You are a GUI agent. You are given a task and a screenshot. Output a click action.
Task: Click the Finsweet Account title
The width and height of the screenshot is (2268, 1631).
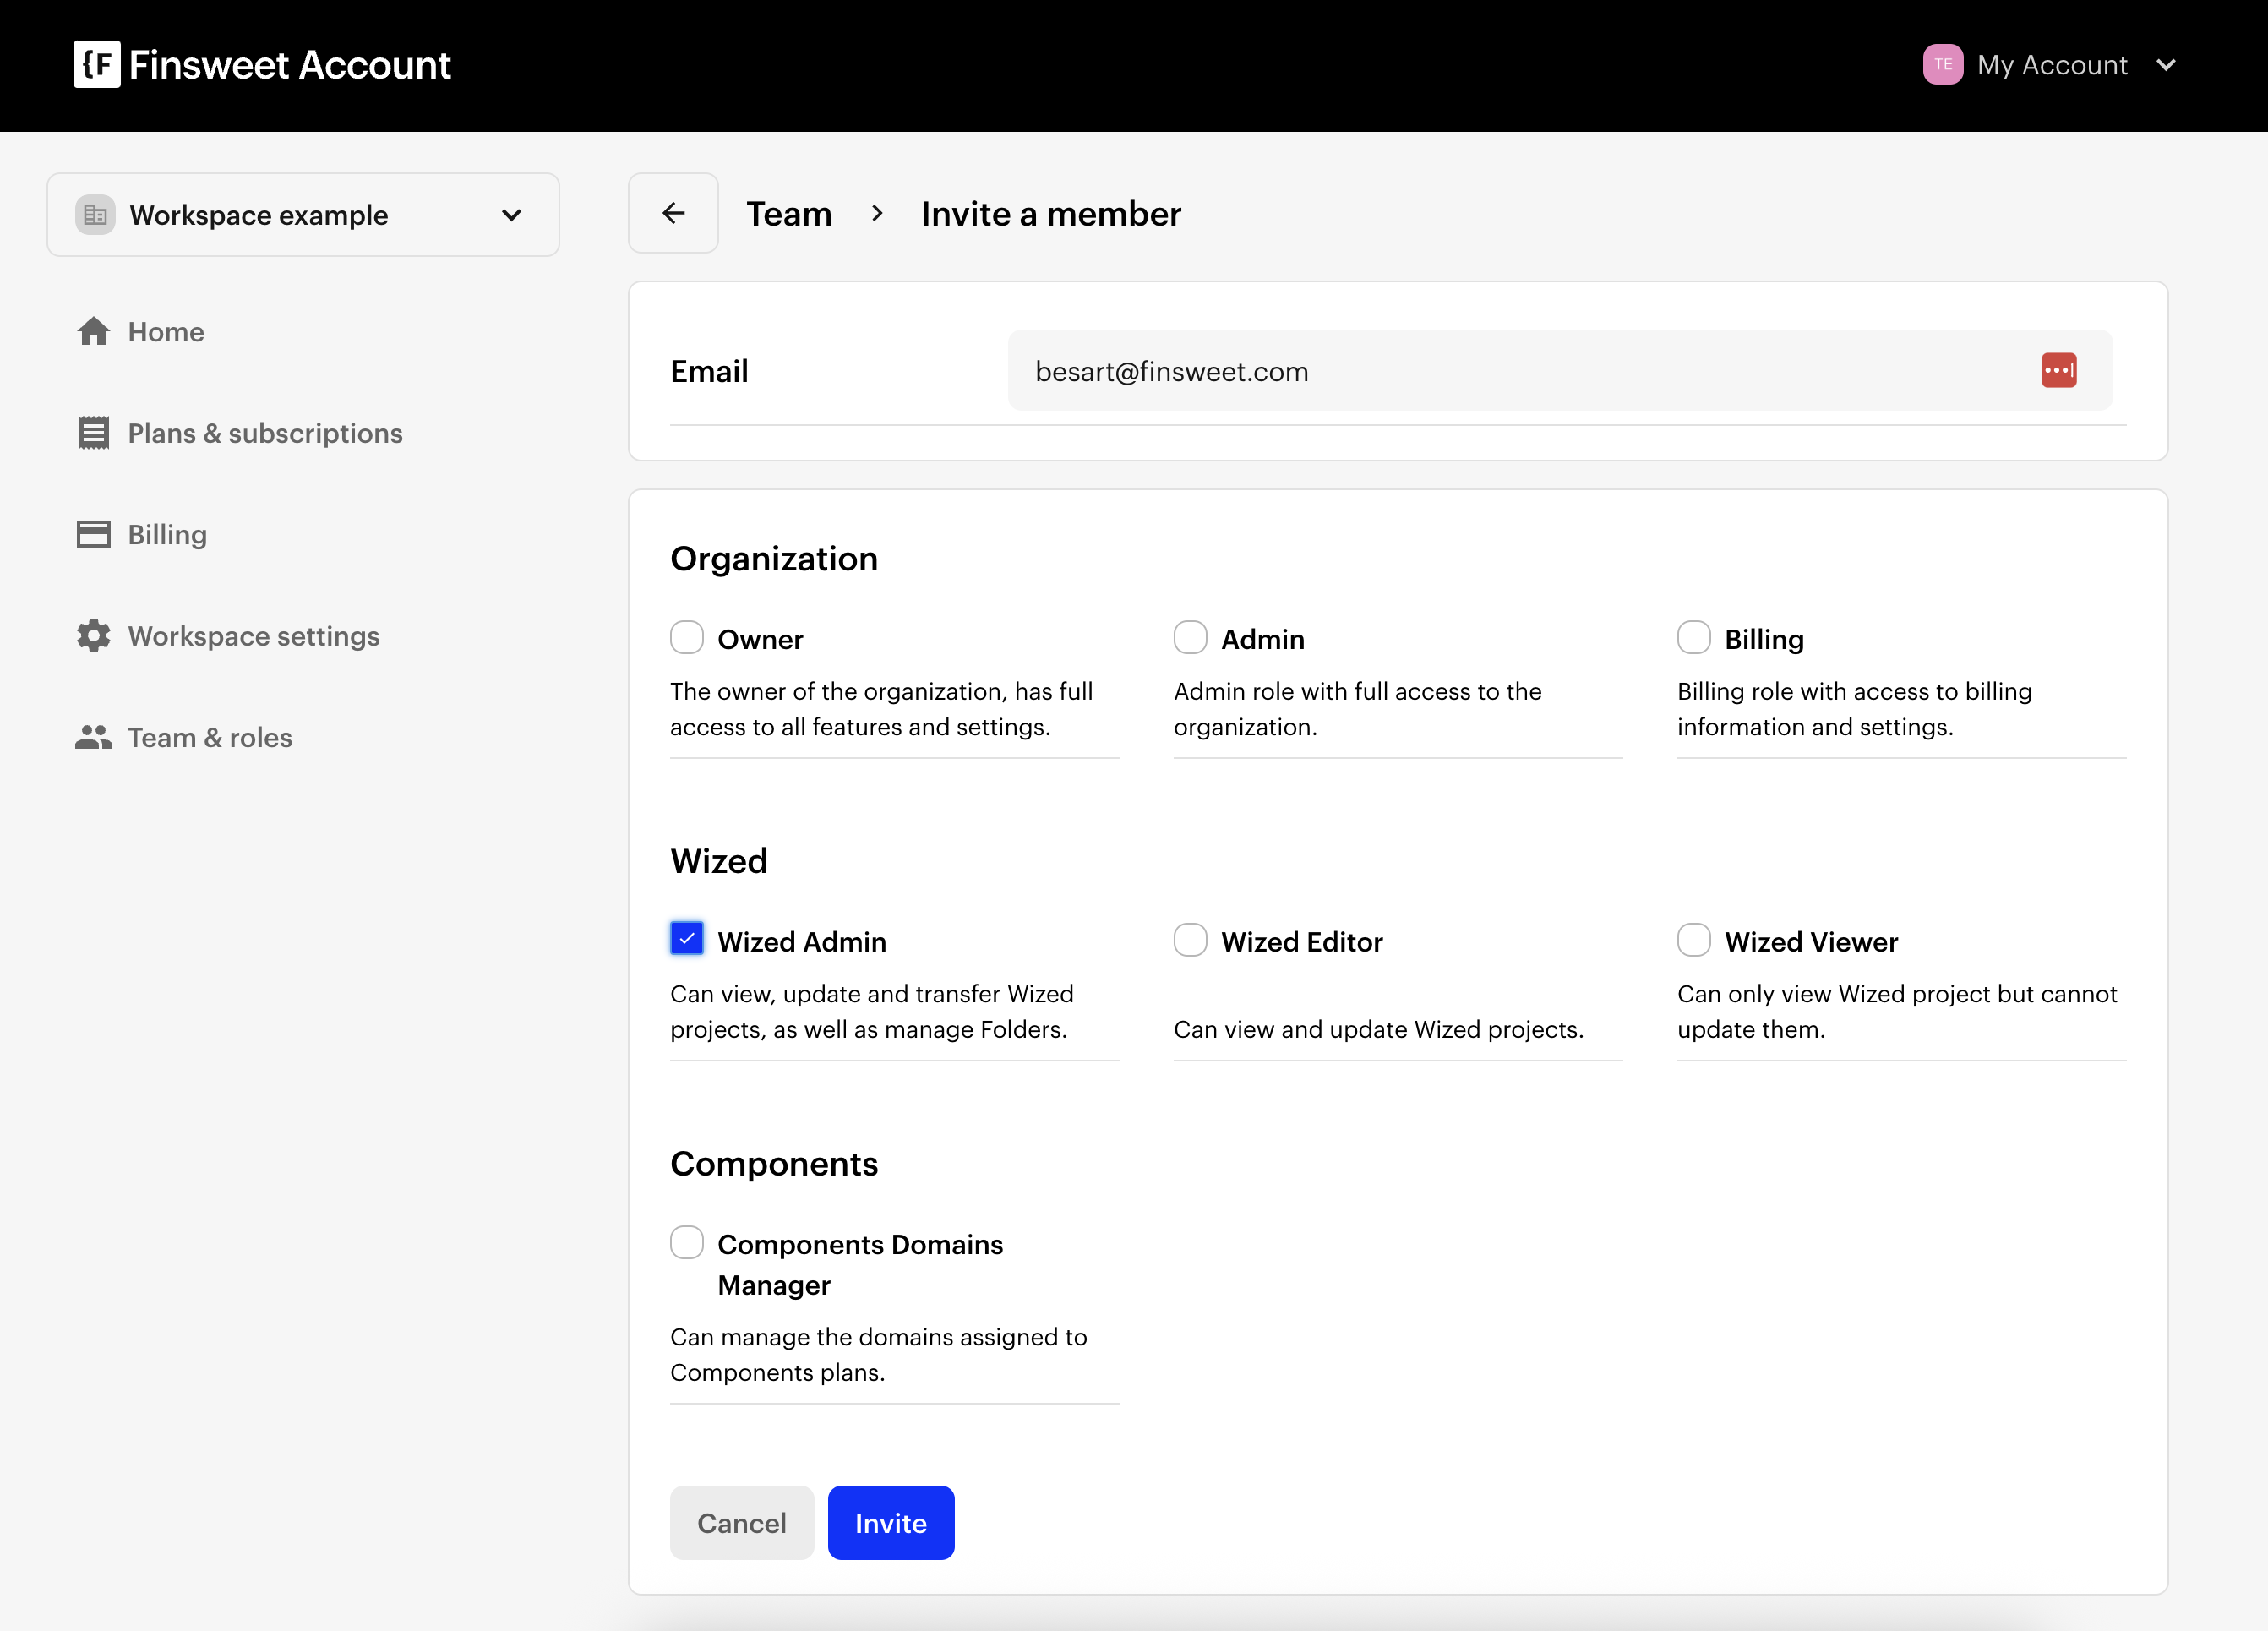[x=290, y=65]
